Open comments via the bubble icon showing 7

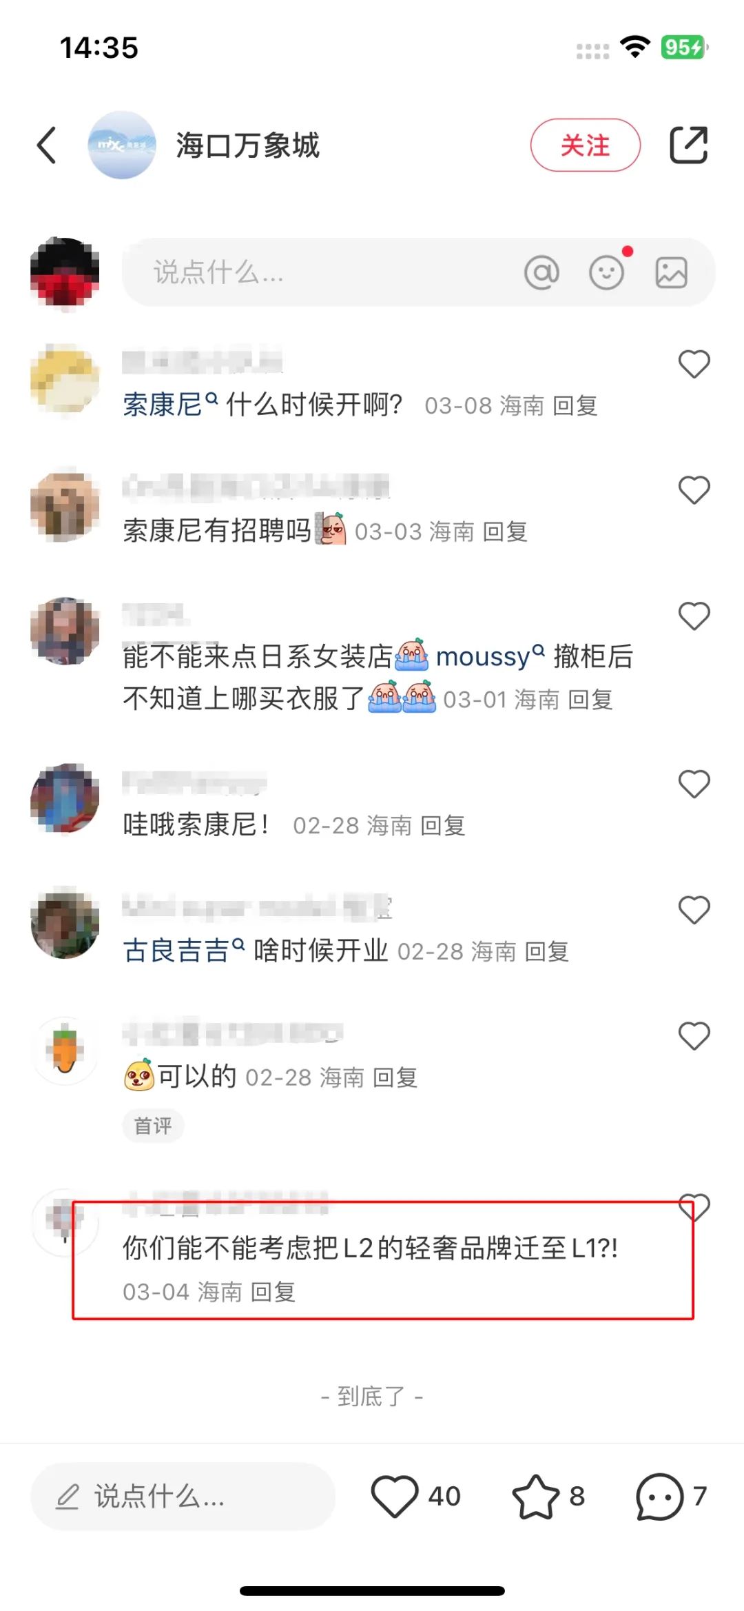(660, 1496)
